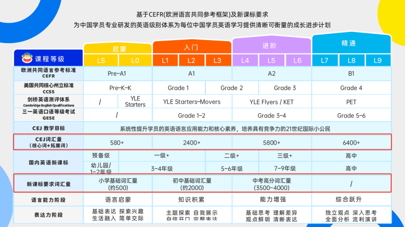Click the 预备级 cell

point(101,155)
